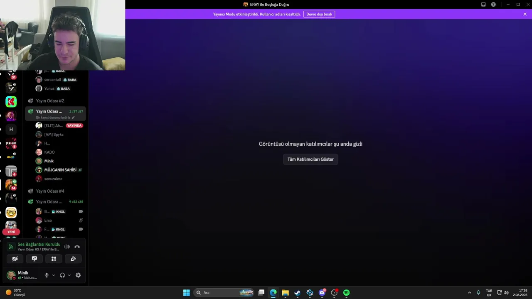Viewport: 532px width, 299px height.
Task: Open the activities launcher button
Action: pos(54,259)
